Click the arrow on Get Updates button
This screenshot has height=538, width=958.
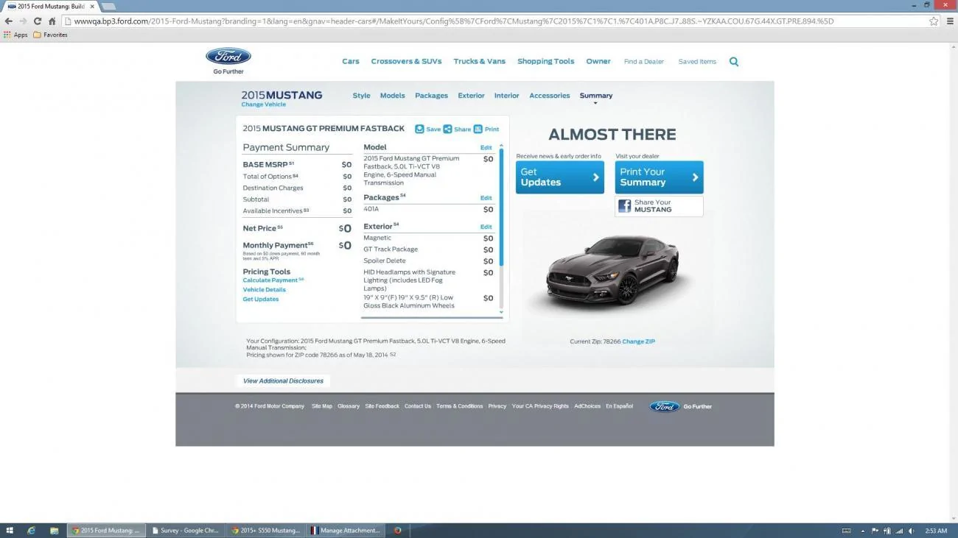(595, 177)
